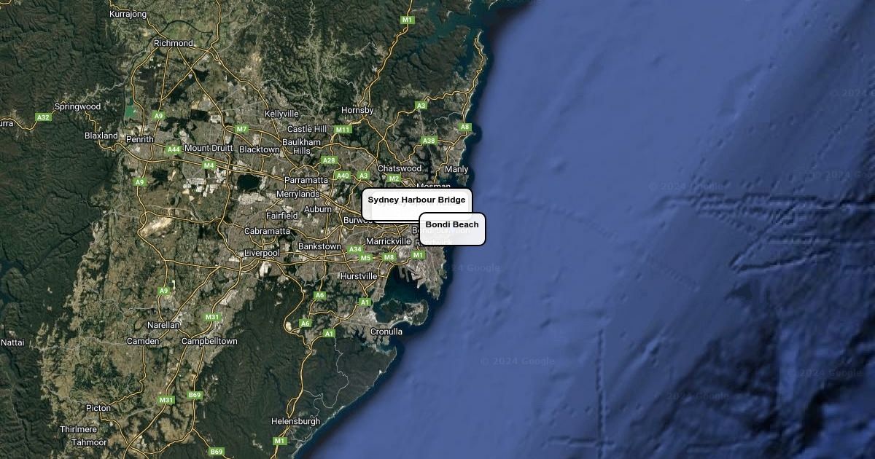Open the Sydney Harbour Bridge info label
875x459 pixels.
(416, 200)
